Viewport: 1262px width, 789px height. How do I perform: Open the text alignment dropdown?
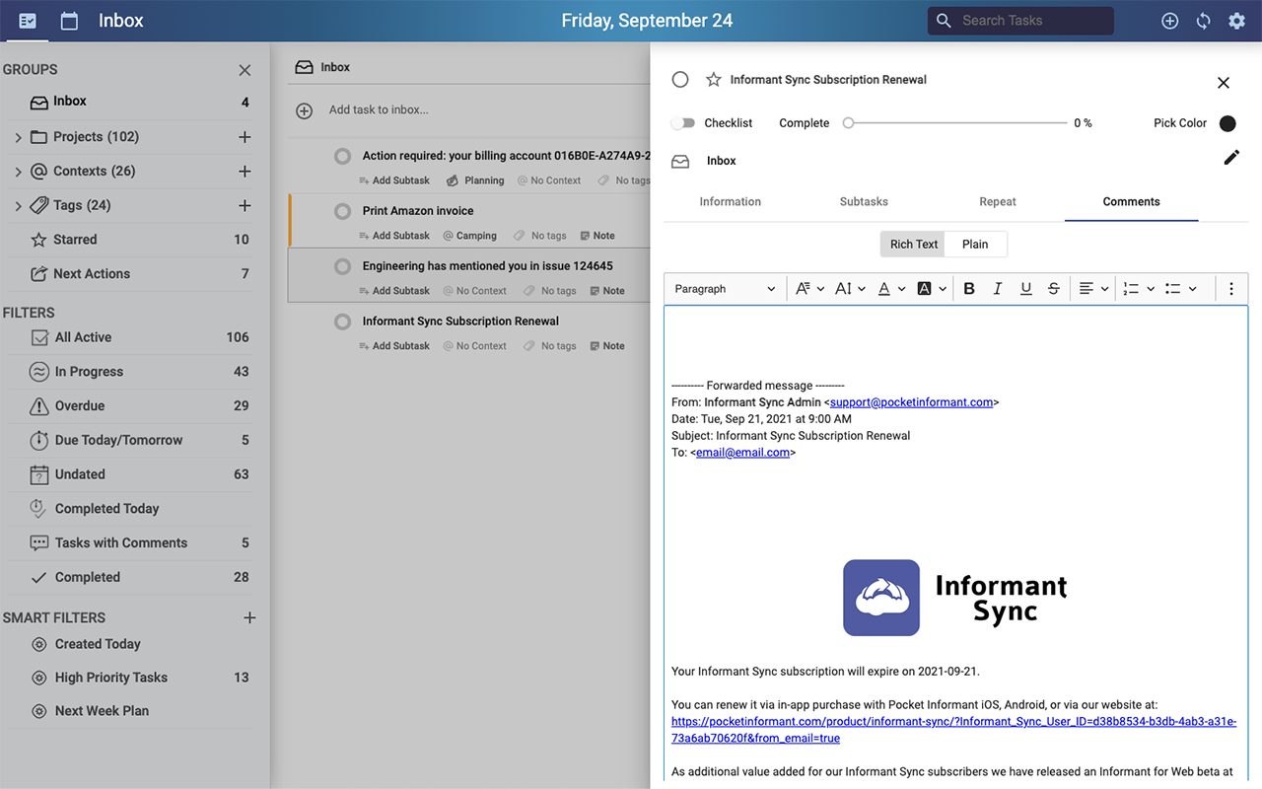1093,289
